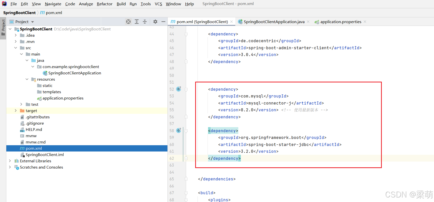Open the Refactor menu

105,4
